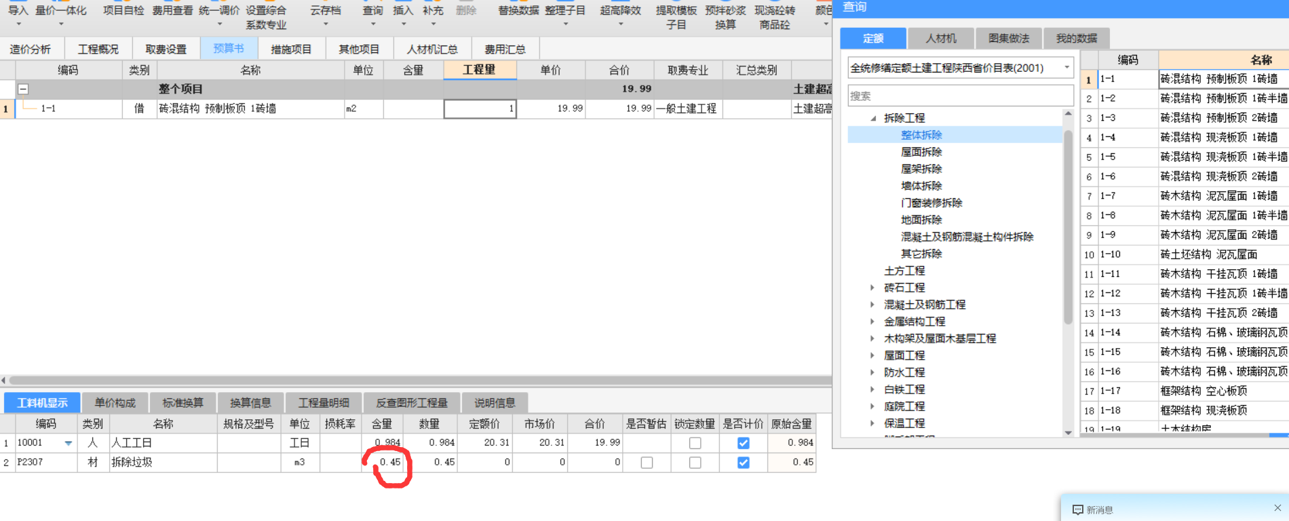1289x521 pixels.
Task: Toggle 锁定数量 checkbox for 人工工日 row
Action: (x=695, y=443)
